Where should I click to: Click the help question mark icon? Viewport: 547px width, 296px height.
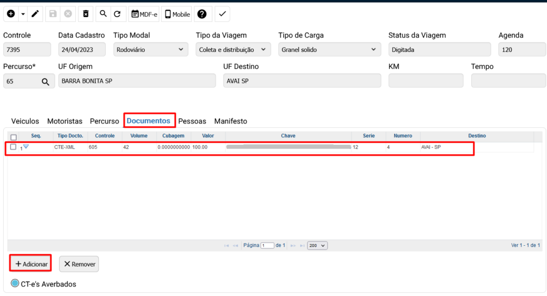202,14
